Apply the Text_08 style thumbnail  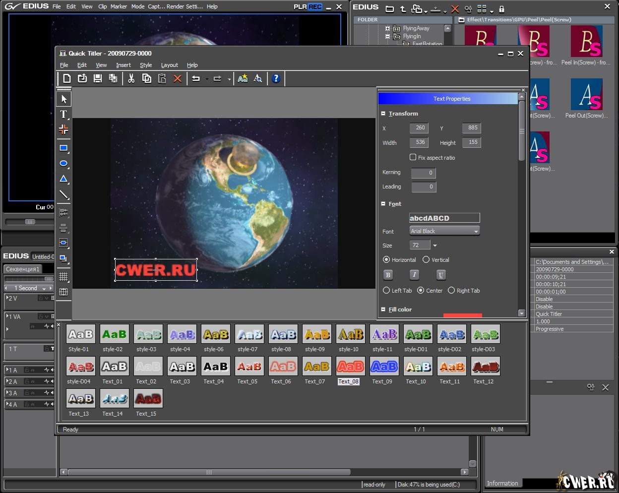[x=350, y=367]
